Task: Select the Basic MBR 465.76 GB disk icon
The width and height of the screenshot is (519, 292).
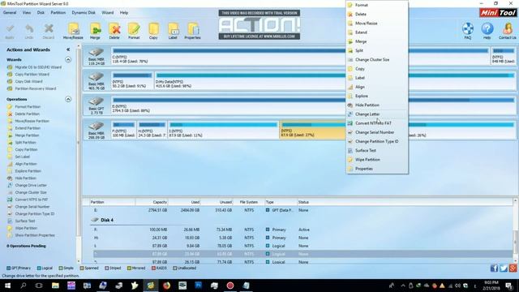Action: (96, 77)
